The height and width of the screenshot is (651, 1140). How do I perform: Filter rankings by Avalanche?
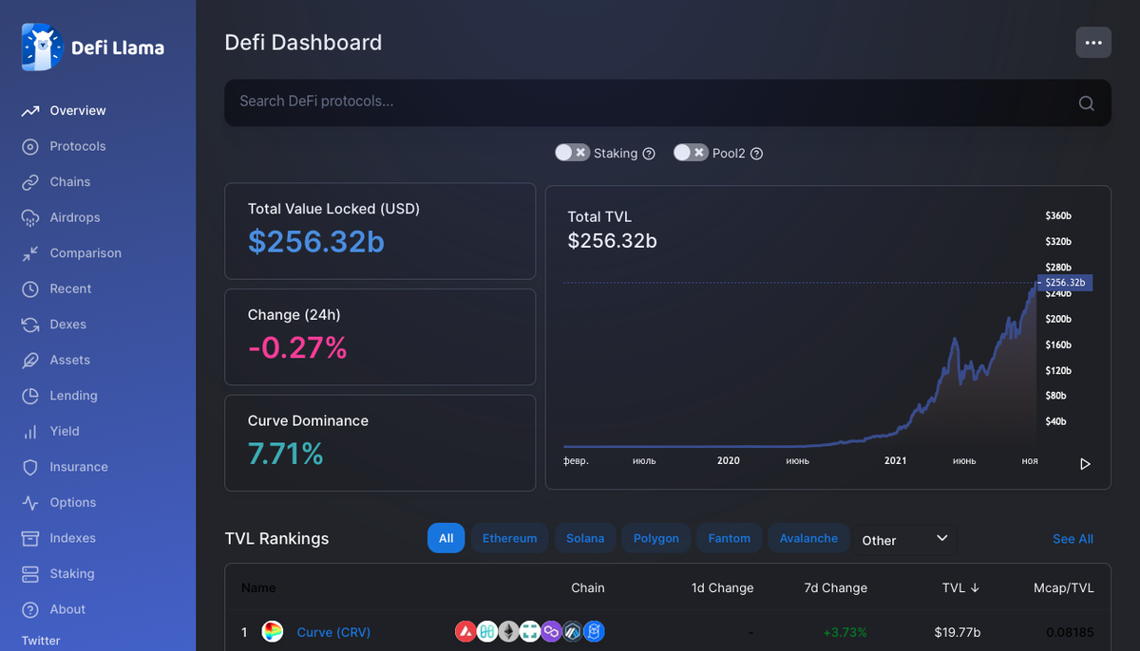[808, 538]
